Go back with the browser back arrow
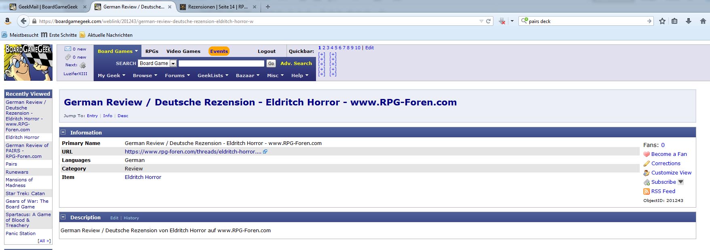 (x=23, y=21)
